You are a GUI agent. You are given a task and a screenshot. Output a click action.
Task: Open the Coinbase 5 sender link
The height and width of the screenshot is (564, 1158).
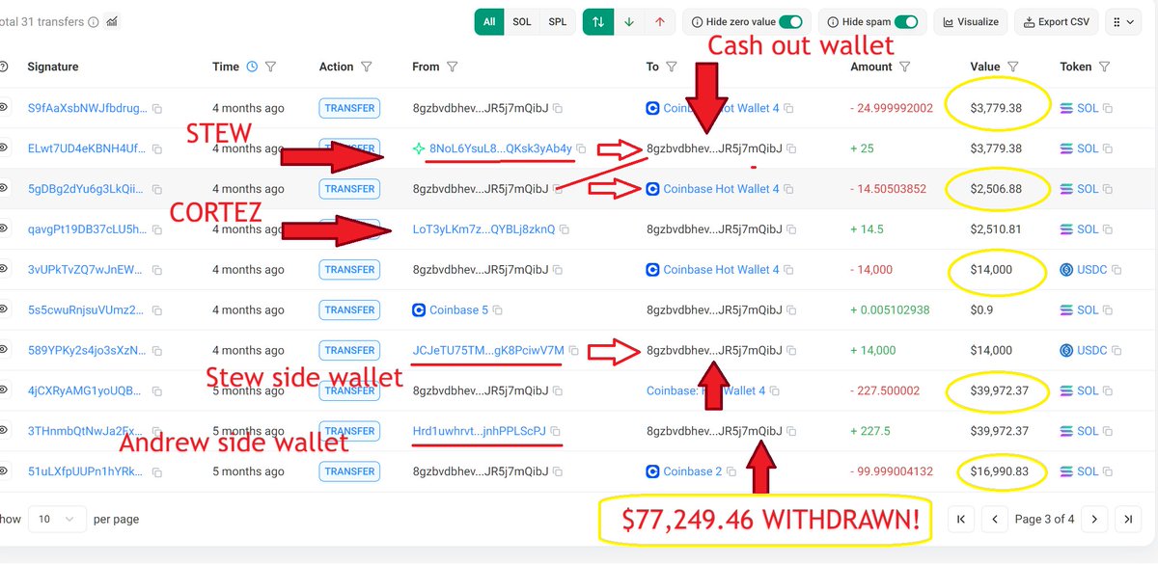[457, 310]
